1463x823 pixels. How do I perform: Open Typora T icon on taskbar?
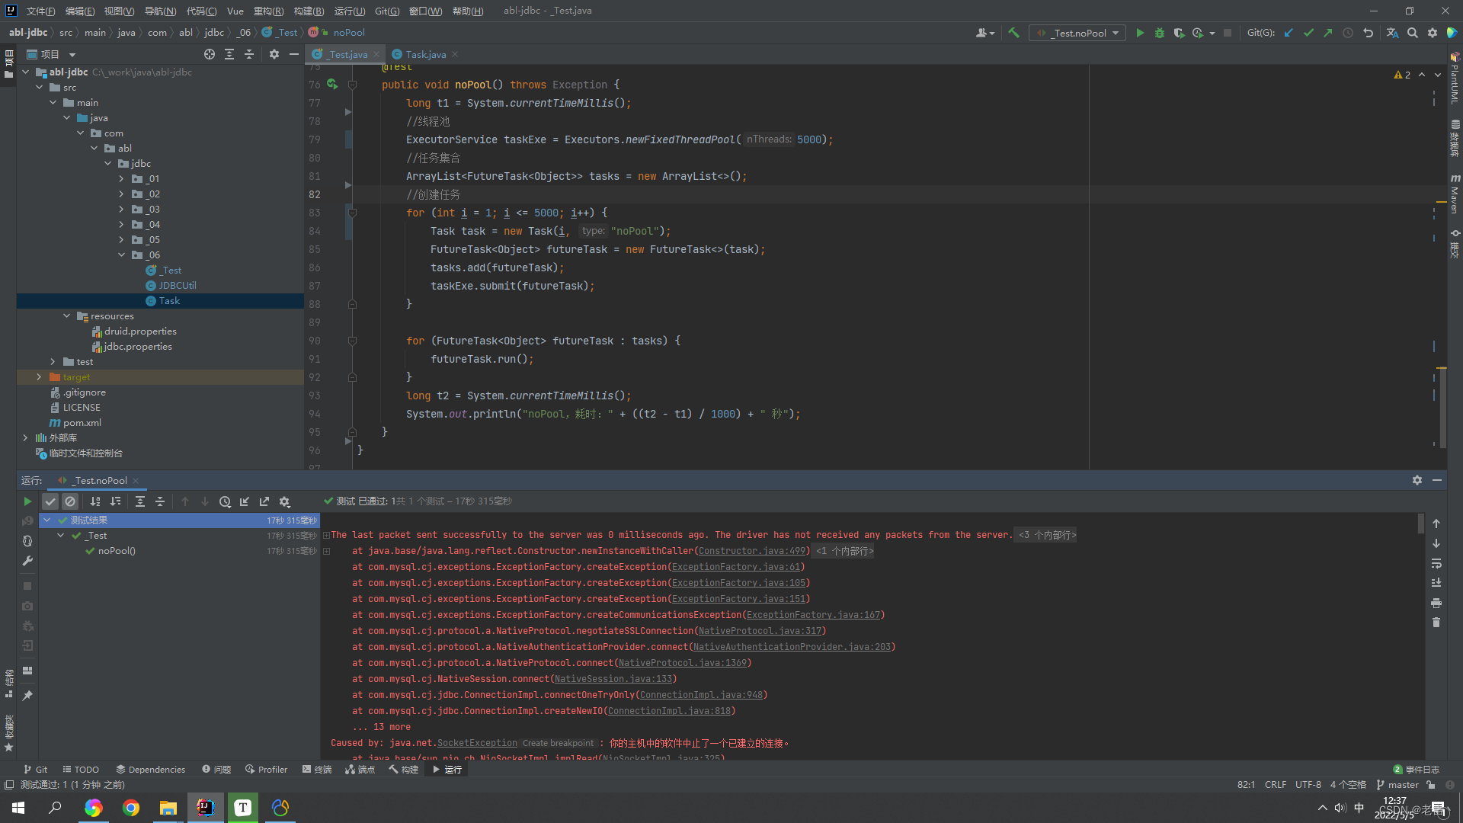coord(243,808)
